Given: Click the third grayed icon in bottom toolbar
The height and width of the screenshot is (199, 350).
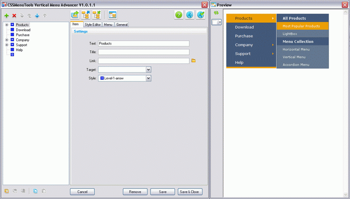Looking at the screenshot, I should (x=23, y=191).
